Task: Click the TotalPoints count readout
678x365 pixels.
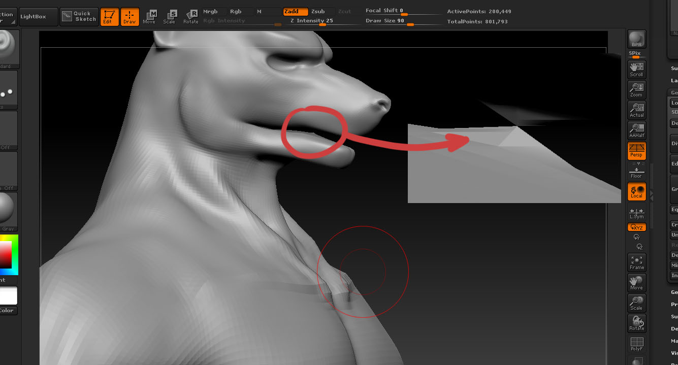Action: coord(477,22)
